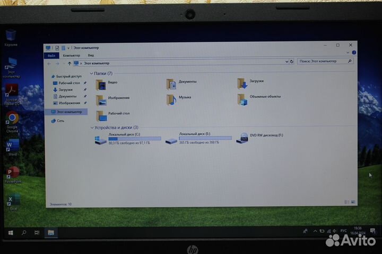
Task: Open the Excel desktop shortcut
Action: click(13, 202)
